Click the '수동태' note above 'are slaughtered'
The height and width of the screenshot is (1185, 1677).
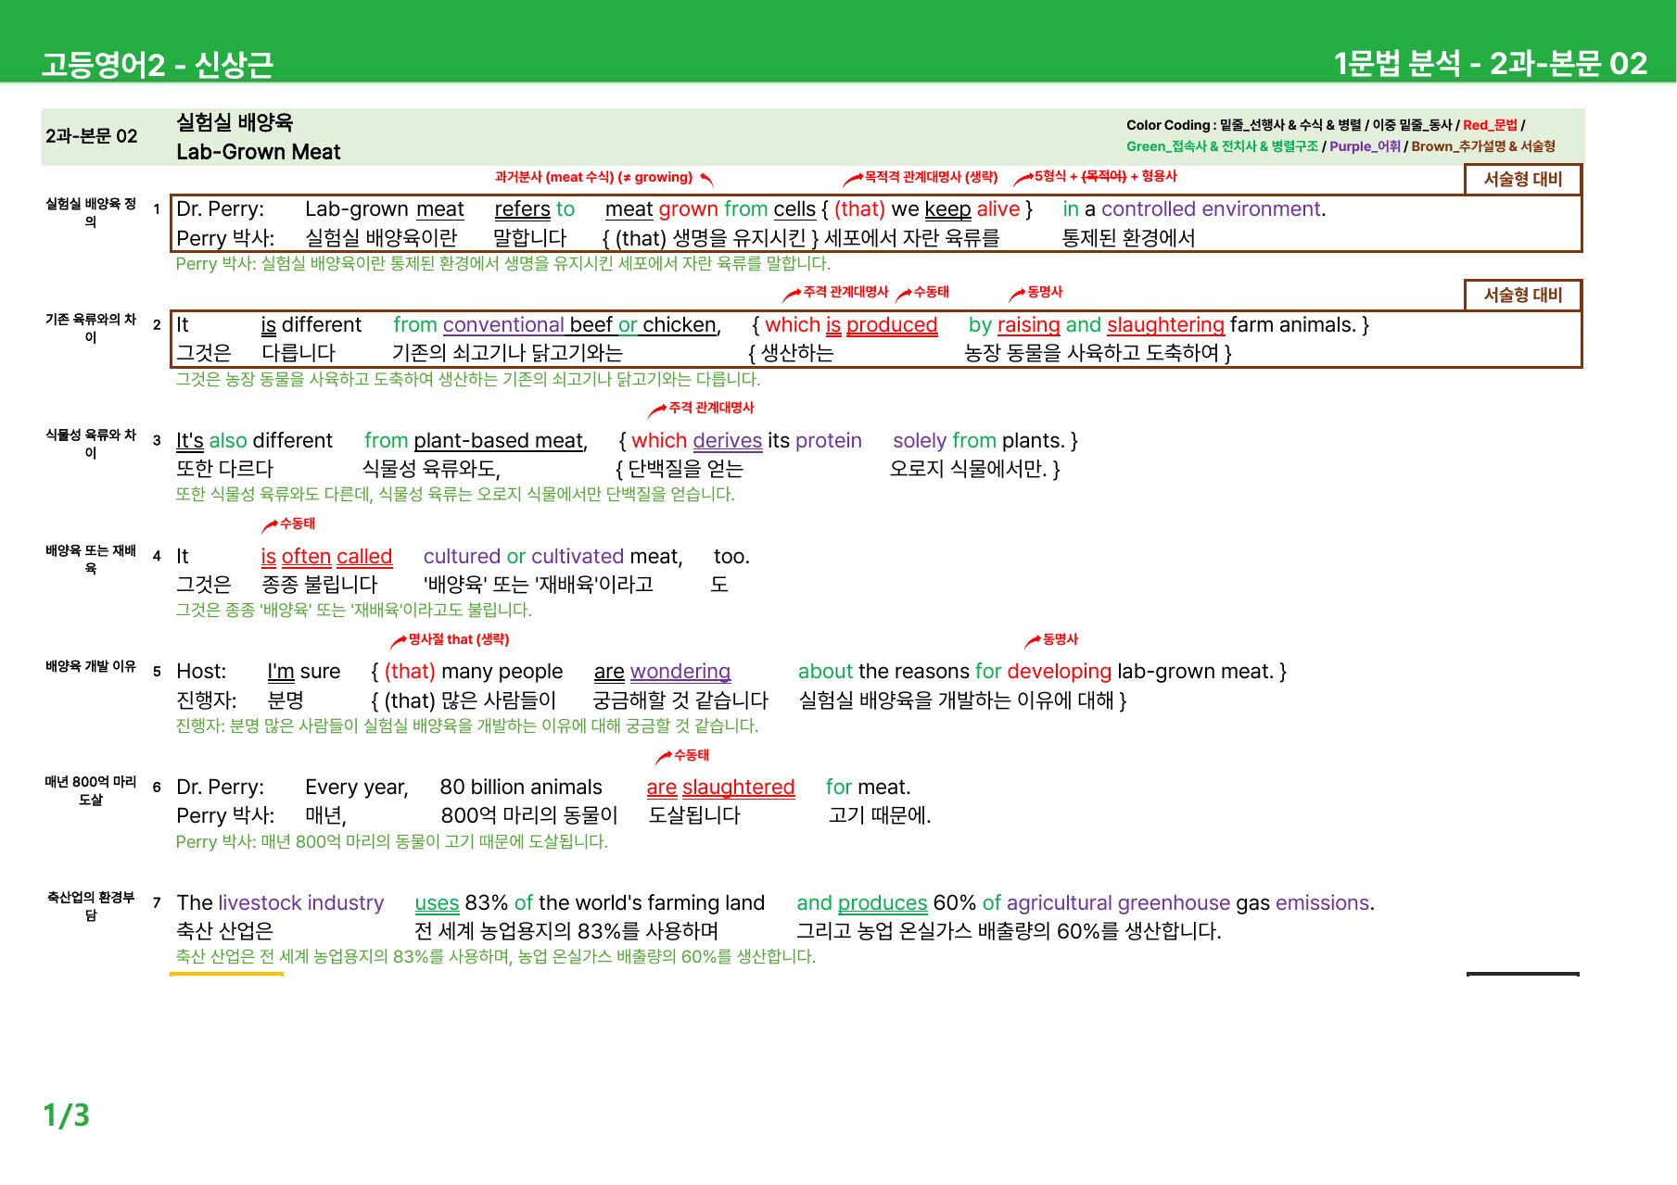pyautogui.click(x=692, y=755)
